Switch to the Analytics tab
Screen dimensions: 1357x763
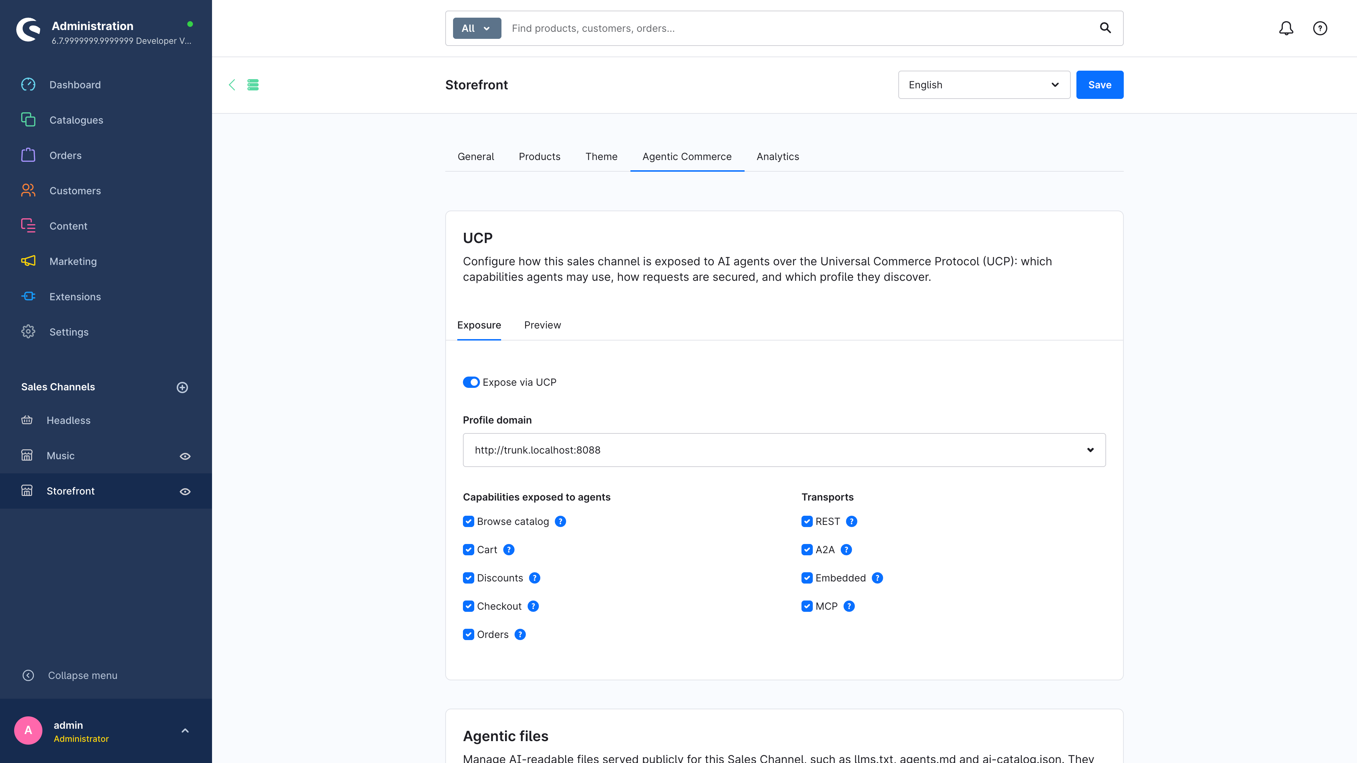777,156
